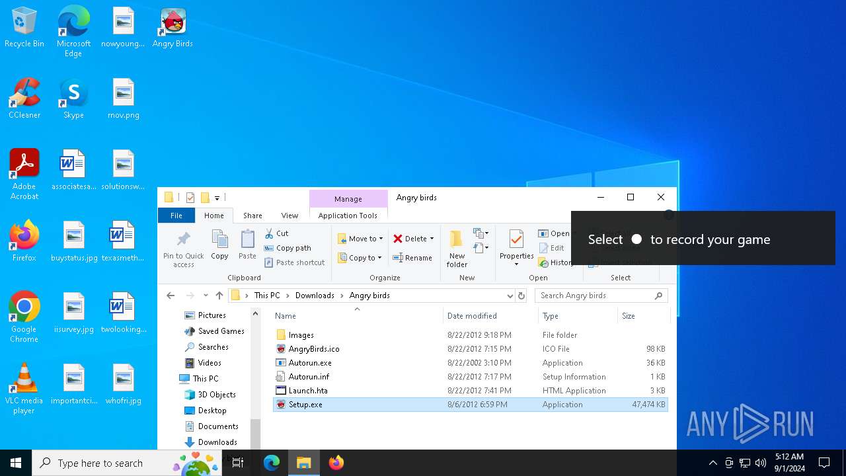Click Downloads in the address breadcrumb
The height and width of the screenshot is (476, 846).
point(315,296)
